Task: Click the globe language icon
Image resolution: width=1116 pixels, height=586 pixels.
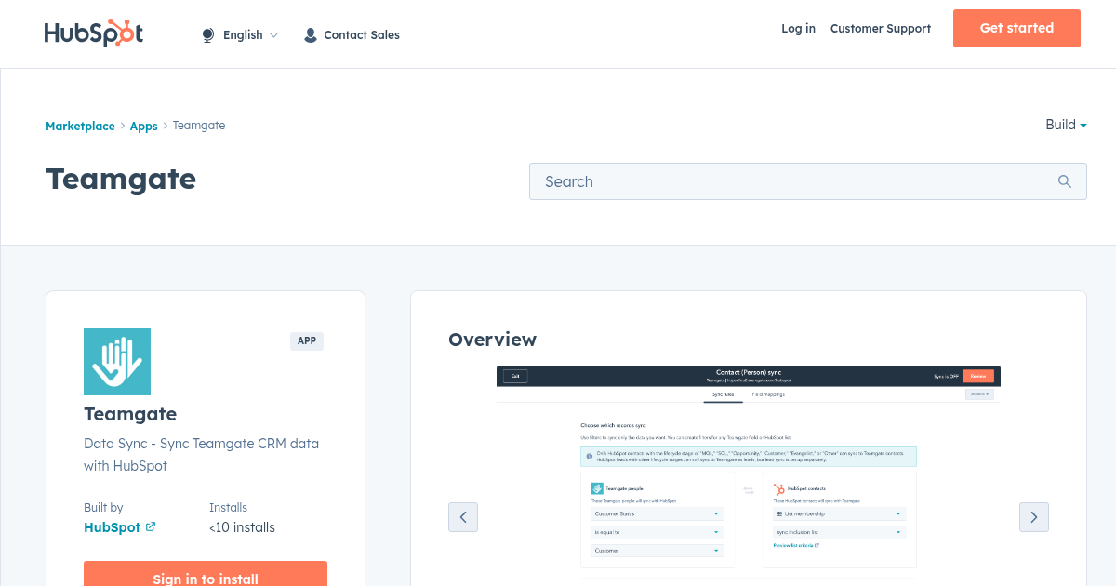Action: click(208, 35)
